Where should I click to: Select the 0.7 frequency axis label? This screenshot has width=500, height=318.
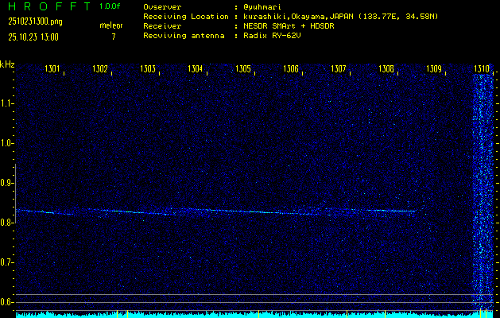pyautogui.click(x=7, y=262)
